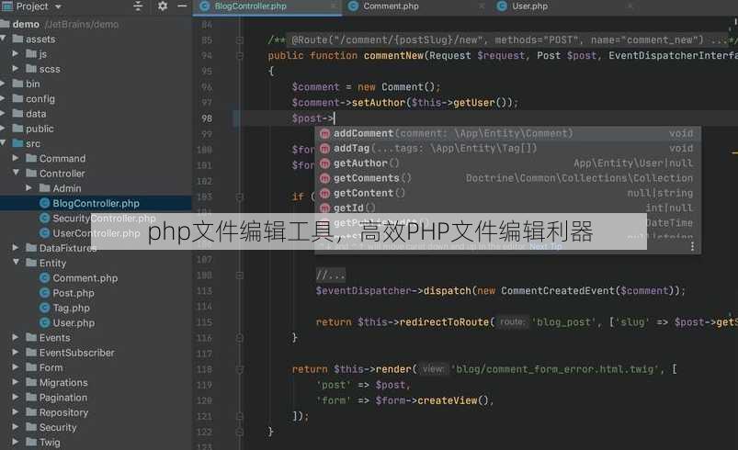The height and width of the screenshot is (450, 738).
Task: Choose getComments from the completion list
Action: (508, 178)
